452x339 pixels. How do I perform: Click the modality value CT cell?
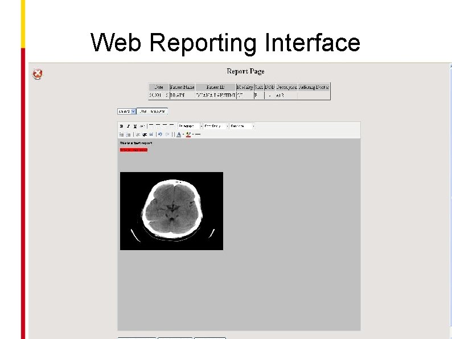(x=245, y=95)
